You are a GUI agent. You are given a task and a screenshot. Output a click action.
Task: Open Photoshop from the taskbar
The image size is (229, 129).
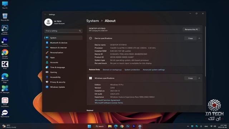[x=128, y=126]
